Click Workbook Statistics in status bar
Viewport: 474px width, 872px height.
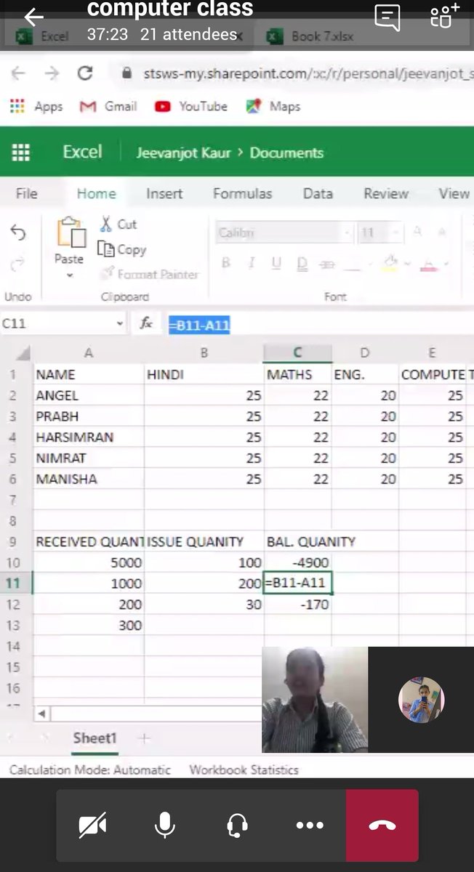tap(244, 770)
